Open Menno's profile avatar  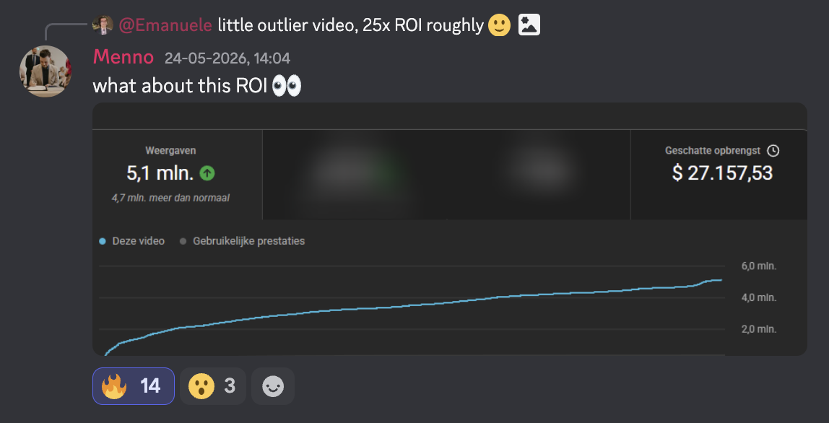(45, 71)
